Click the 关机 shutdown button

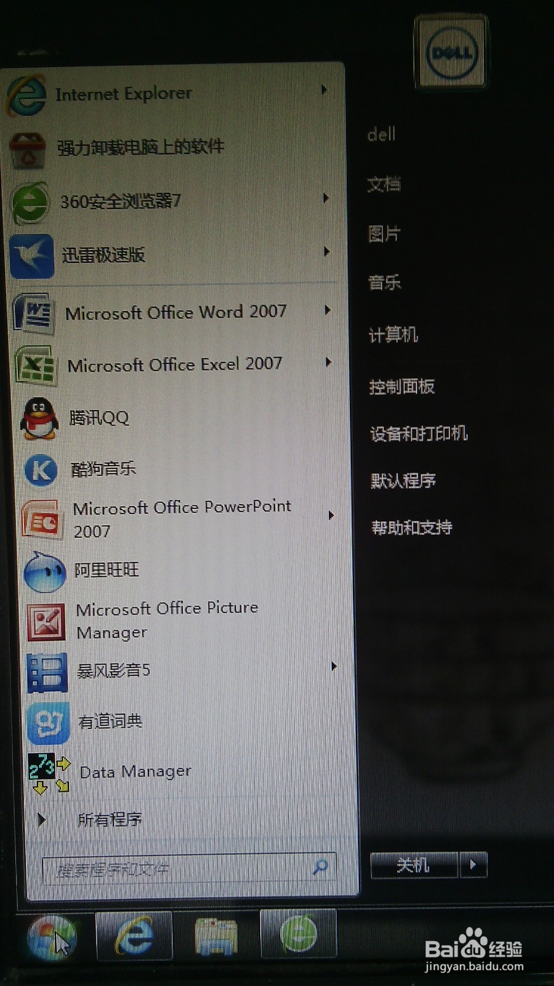click(414, 865)
